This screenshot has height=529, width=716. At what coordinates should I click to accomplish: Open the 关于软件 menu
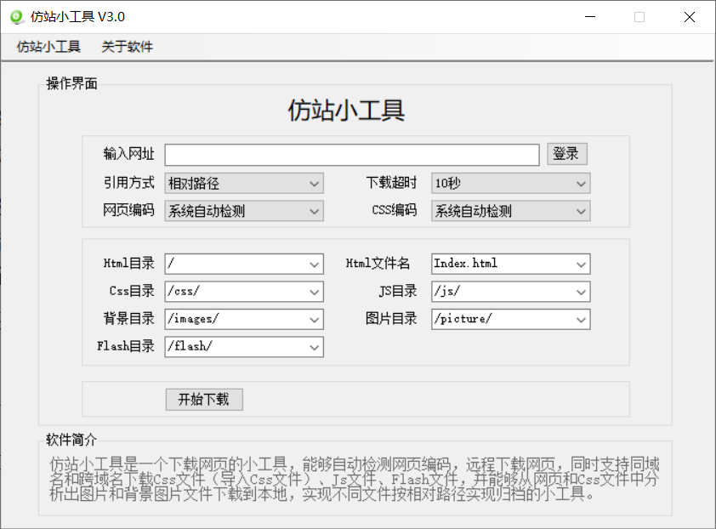click(127, 47)
